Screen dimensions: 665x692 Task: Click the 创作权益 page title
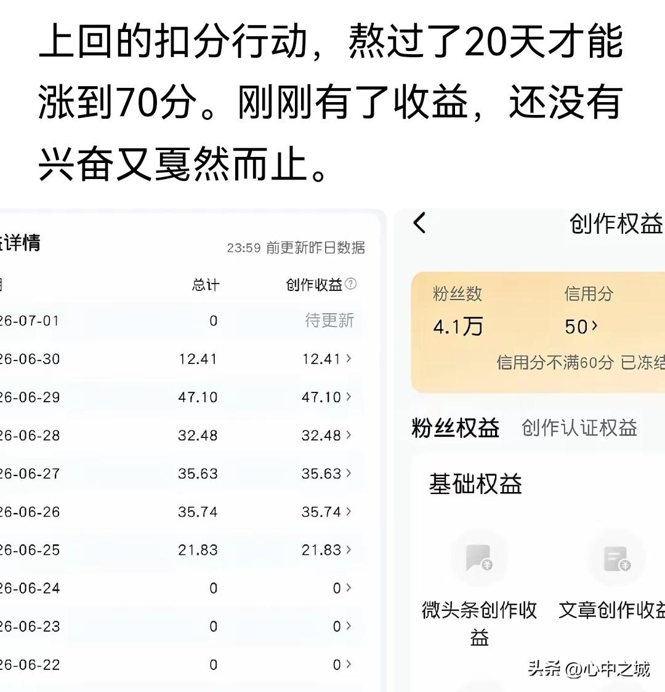pos(617,223)
